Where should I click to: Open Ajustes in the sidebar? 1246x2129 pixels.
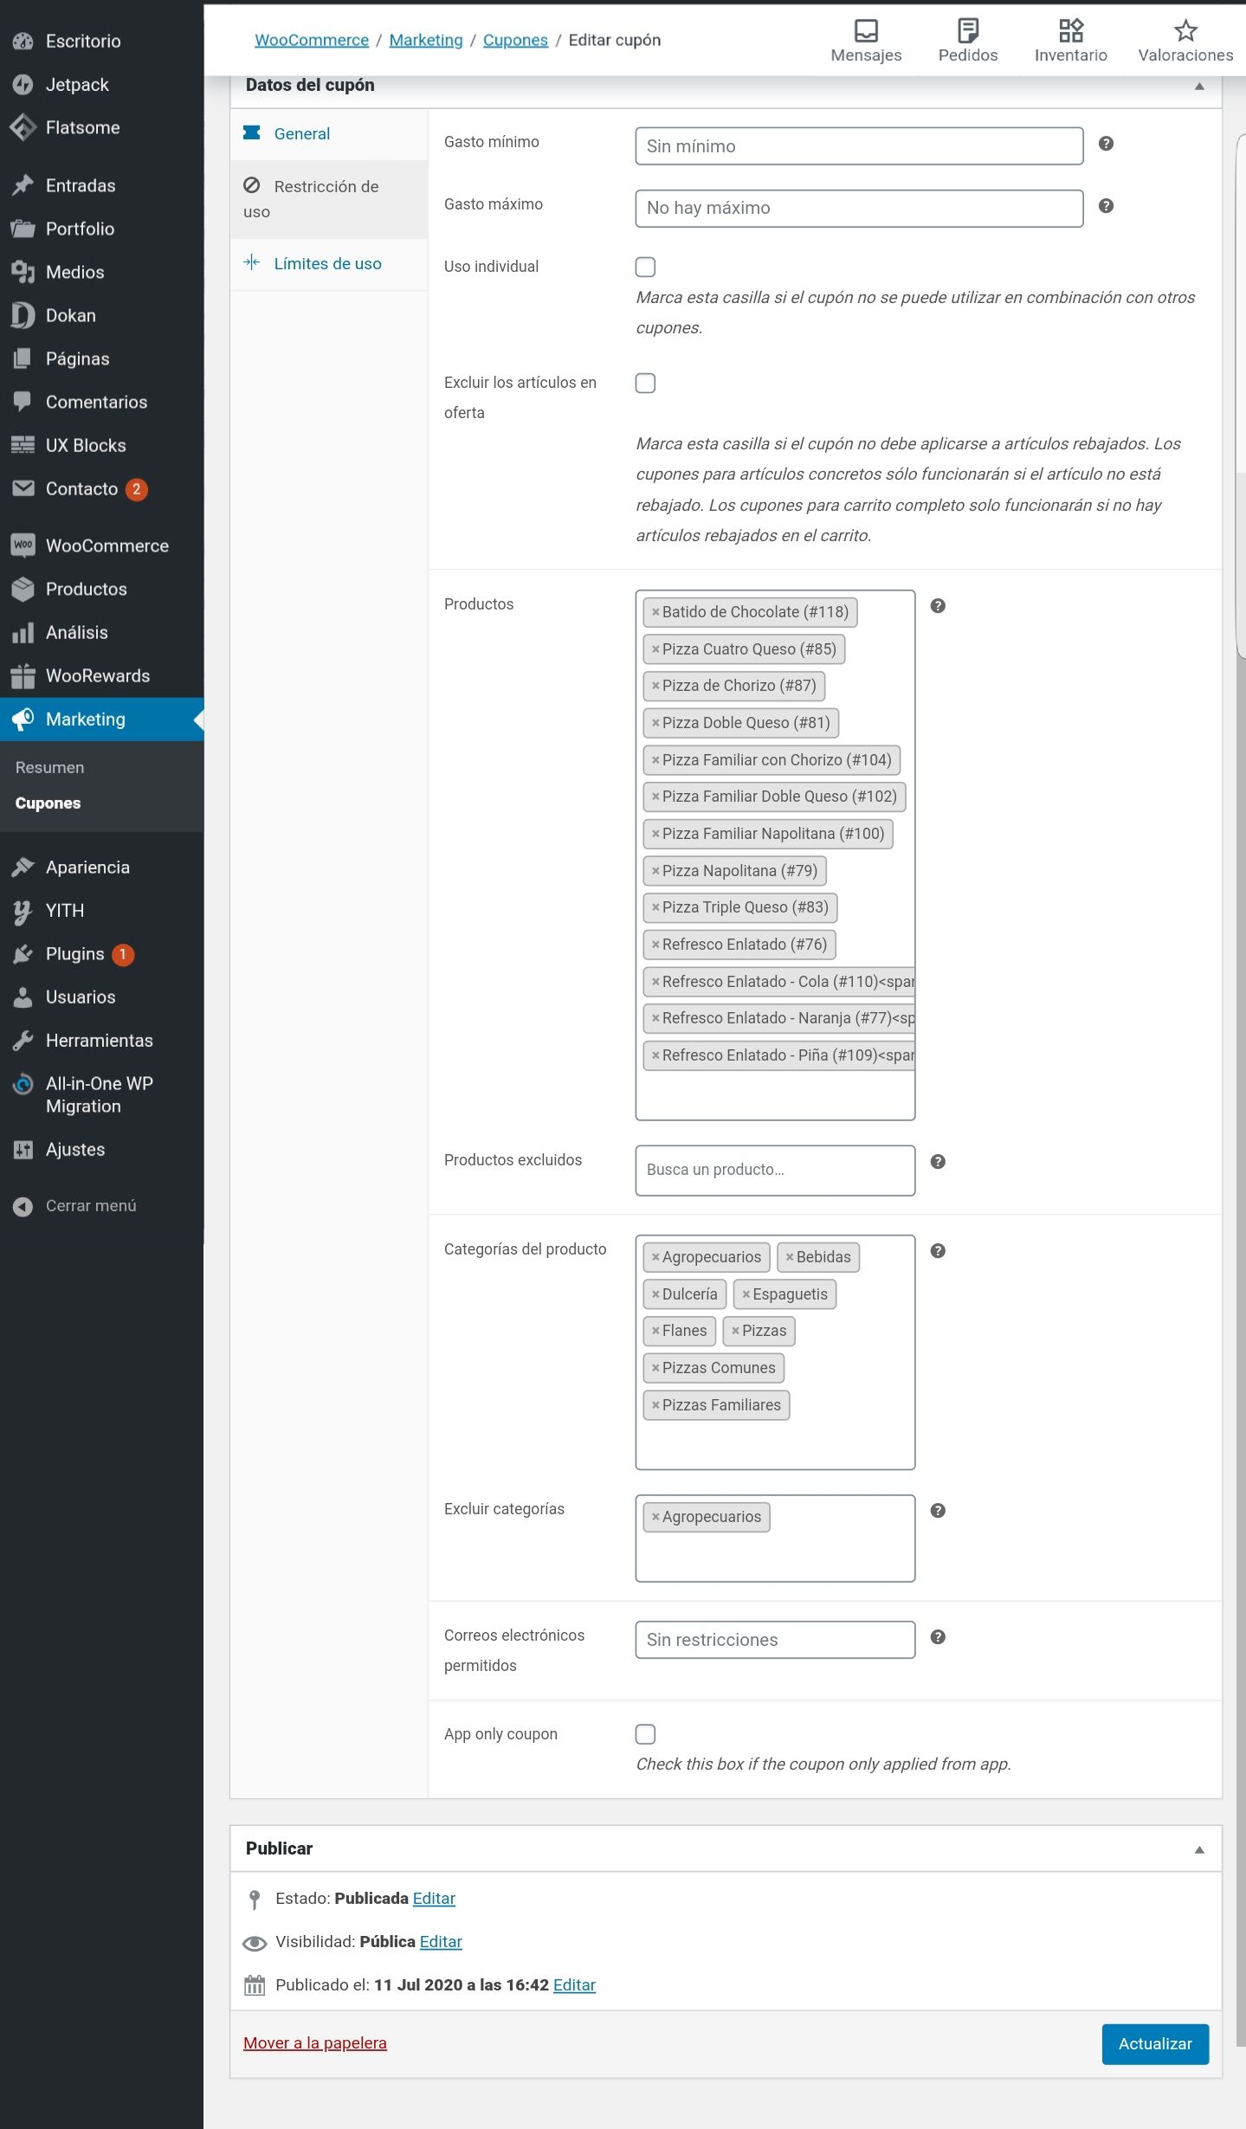(101, 1150)
